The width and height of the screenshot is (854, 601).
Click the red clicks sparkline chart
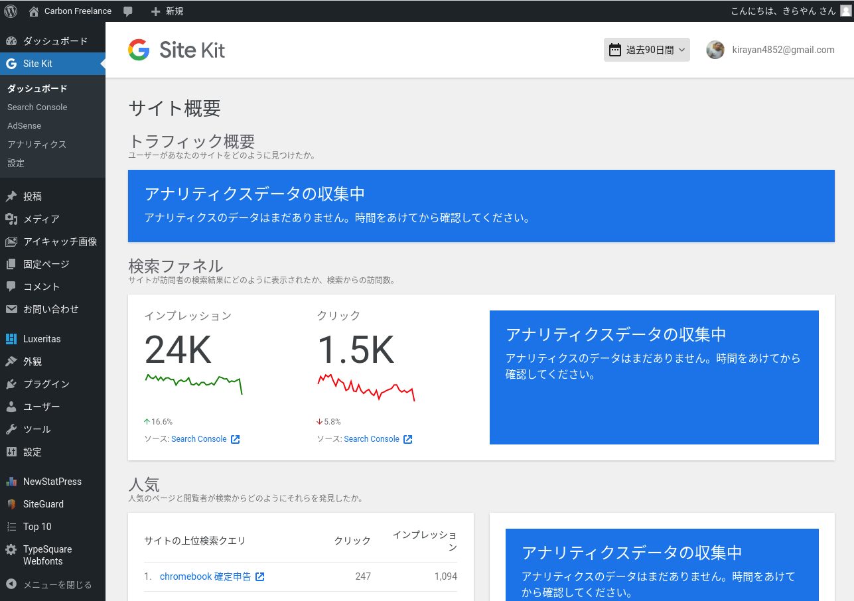(x=366, y=387)
